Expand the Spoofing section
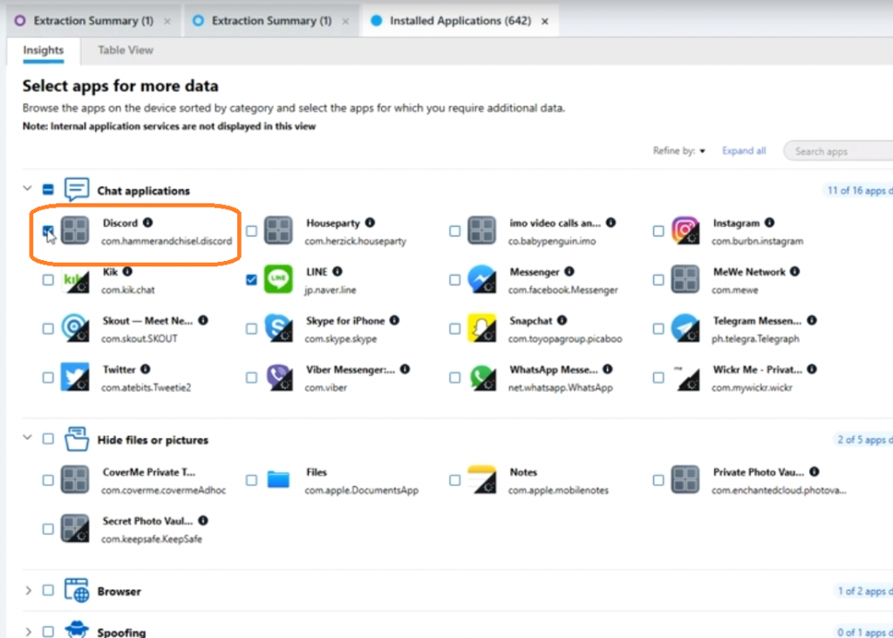The height and width of the screenshot is (638, 893). pos(28,631)
